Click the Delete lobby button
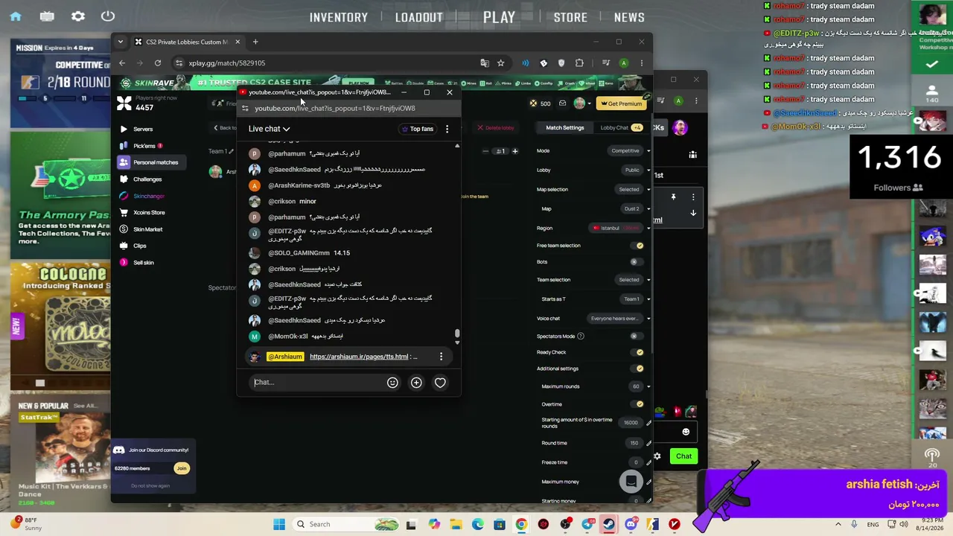 click(x=496, y=128)
